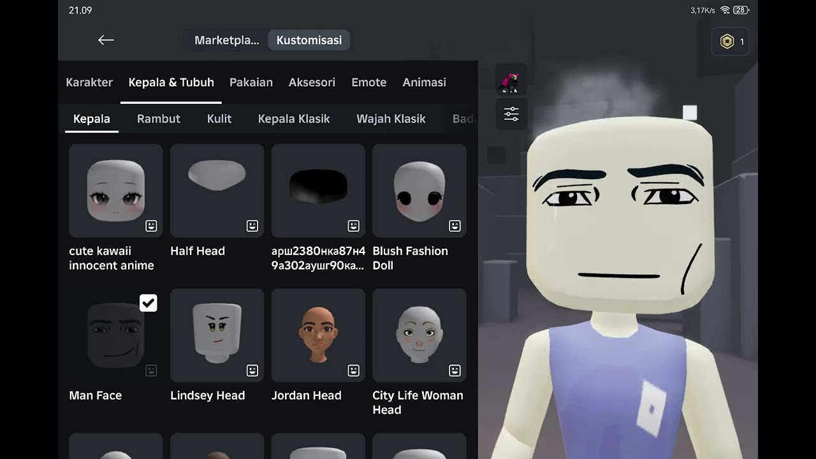Tap the face badge on Blush Fashion Doll
816x459 pixels.
tap(455, 226)
